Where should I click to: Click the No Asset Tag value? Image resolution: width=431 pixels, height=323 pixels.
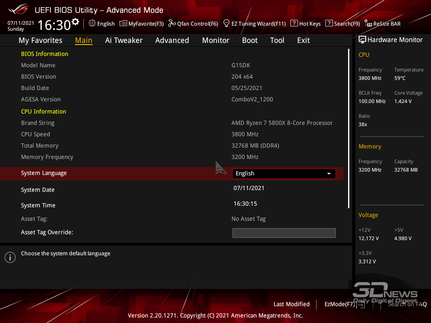click(248, 219)
